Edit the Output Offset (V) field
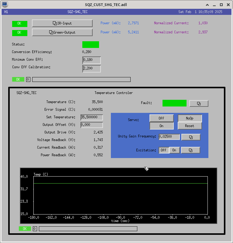Screen dimensions: 233x243 click(x=91, y=125)
